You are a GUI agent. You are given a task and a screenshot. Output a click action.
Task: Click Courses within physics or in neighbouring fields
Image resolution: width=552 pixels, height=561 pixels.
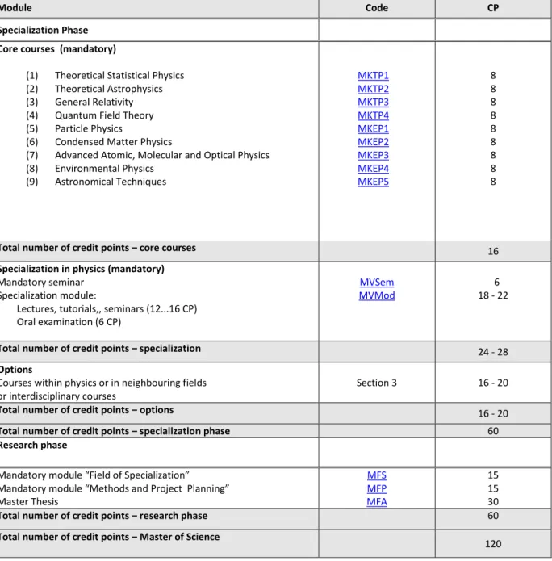pyautogui.click(x=103, y=383)
